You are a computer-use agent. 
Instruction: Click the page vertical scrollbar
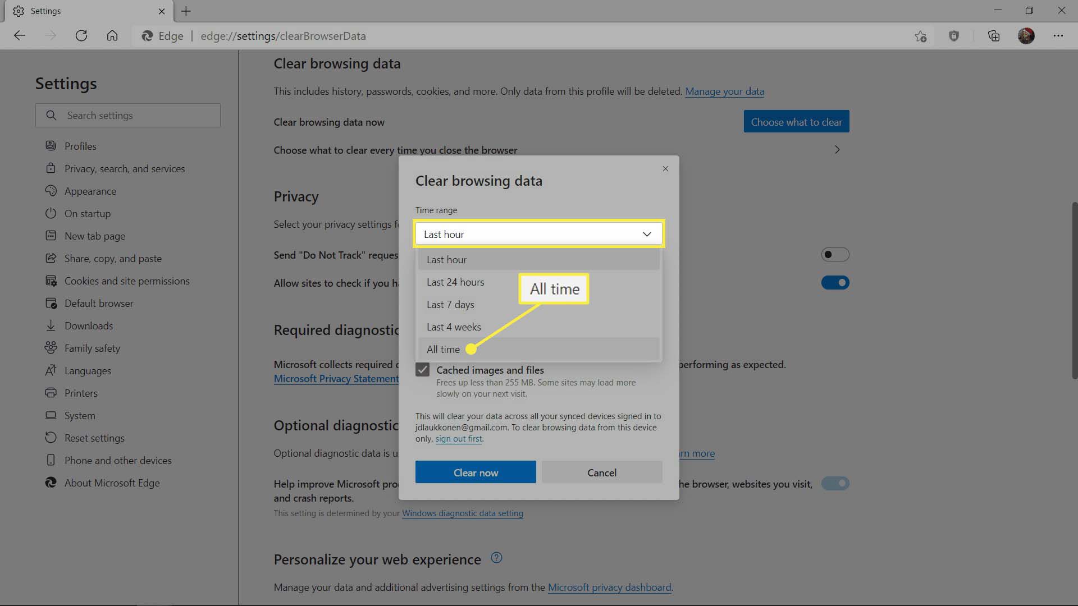[1075, 291]
